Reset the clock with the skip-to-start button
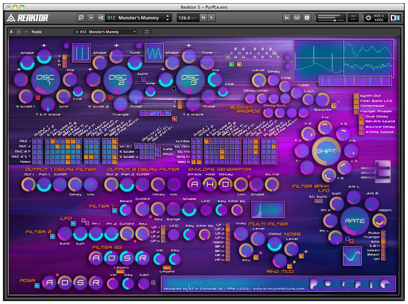Screen dimensions: 408x304 (x=203, y=18)
